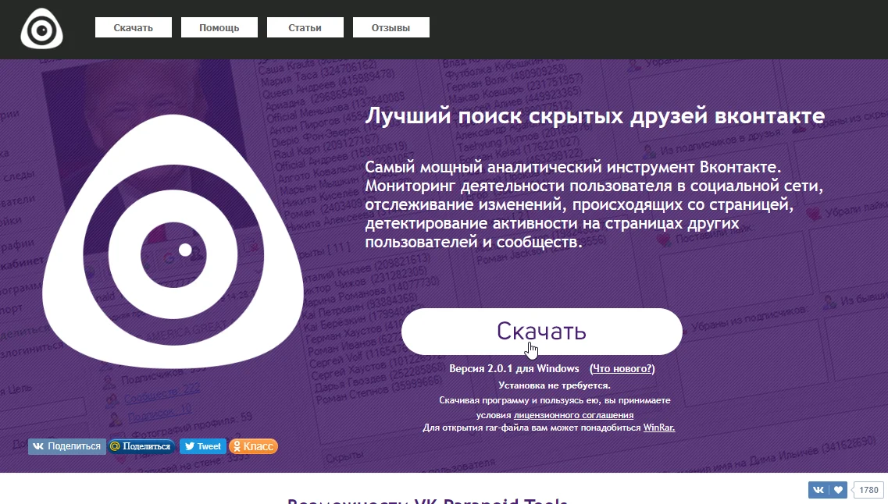Click the eye logo in the header
This screenshot has width=888, height=504.
[42, 28]
